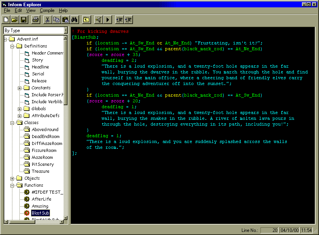319x235 pixels.
Task: Open the Compile menu
Action: pos(47,10)
